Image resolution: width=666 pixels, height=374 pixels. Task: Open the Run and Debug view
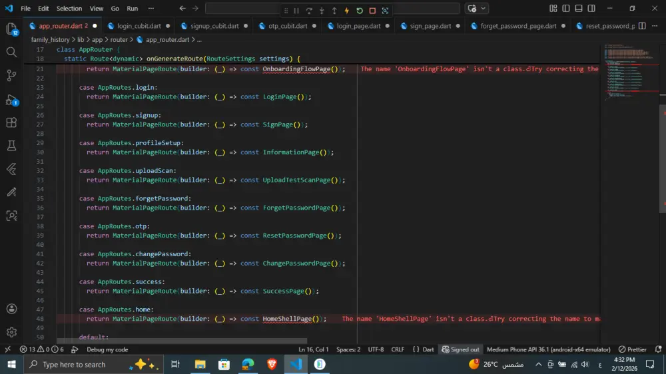11,100
